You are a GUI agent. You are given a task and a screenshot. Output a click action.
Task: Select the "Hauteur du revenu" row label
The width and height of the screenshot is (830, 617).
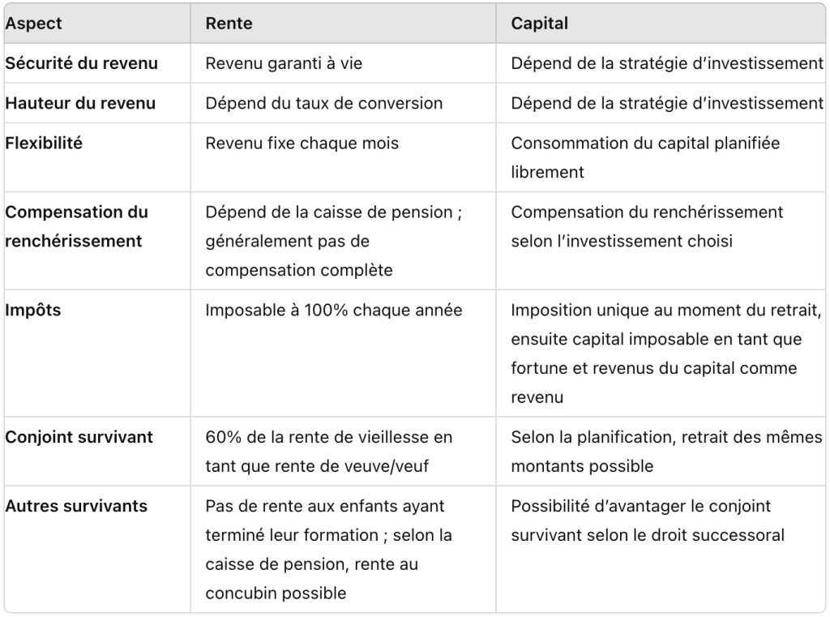point(80,103)
